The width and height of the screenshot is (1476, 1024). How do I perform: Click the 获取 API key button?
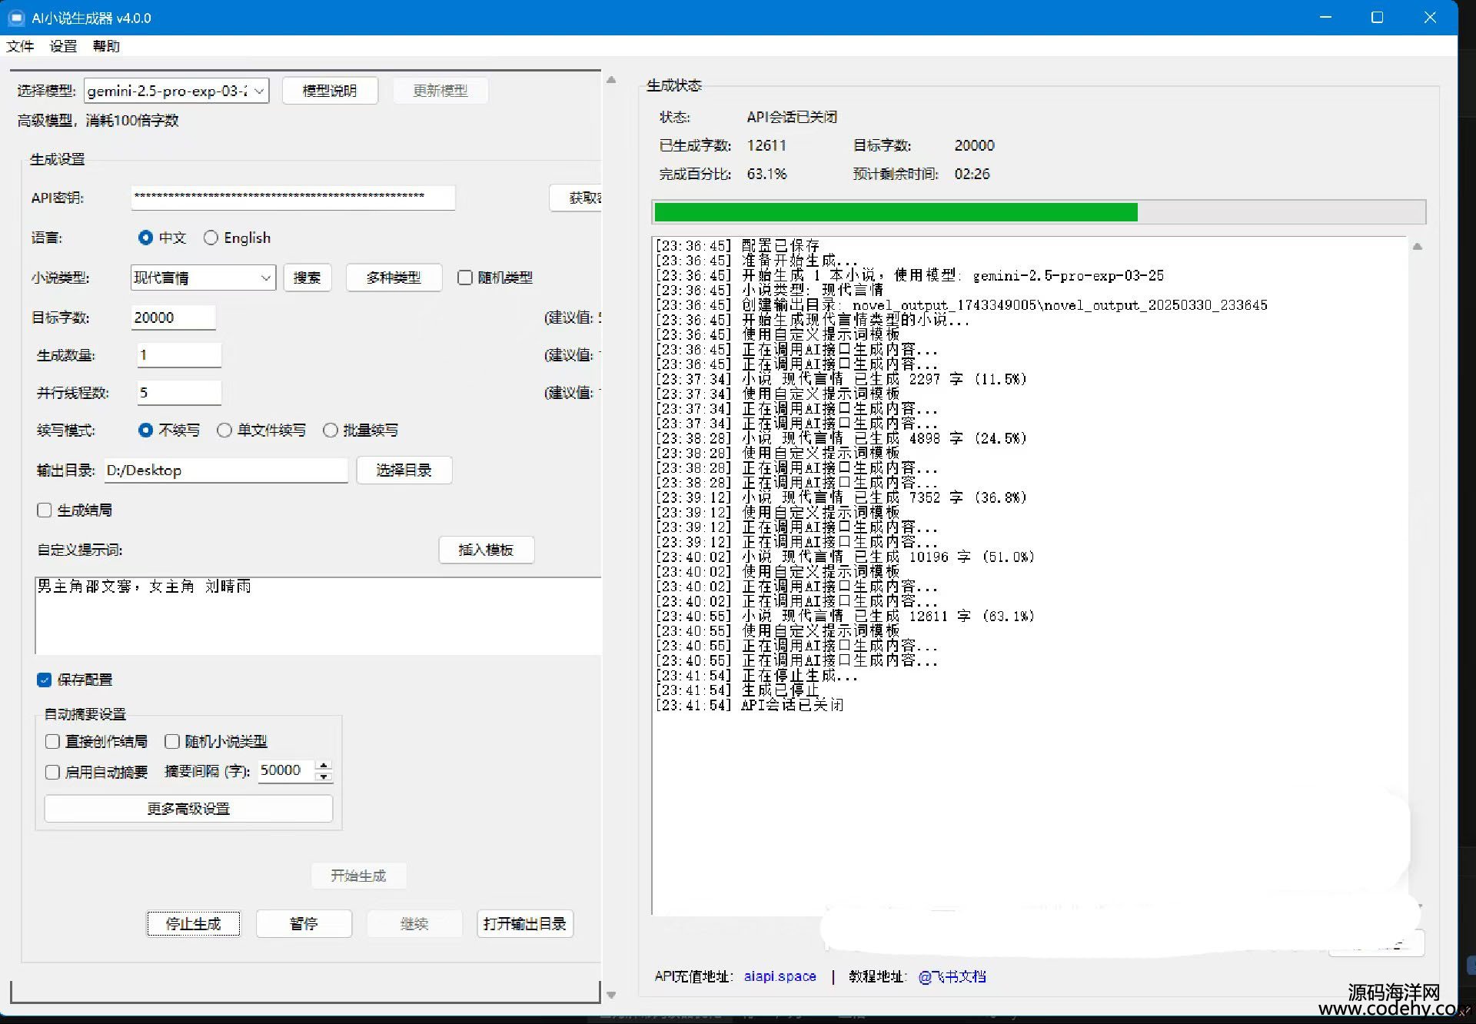click(x=576, y=198)
